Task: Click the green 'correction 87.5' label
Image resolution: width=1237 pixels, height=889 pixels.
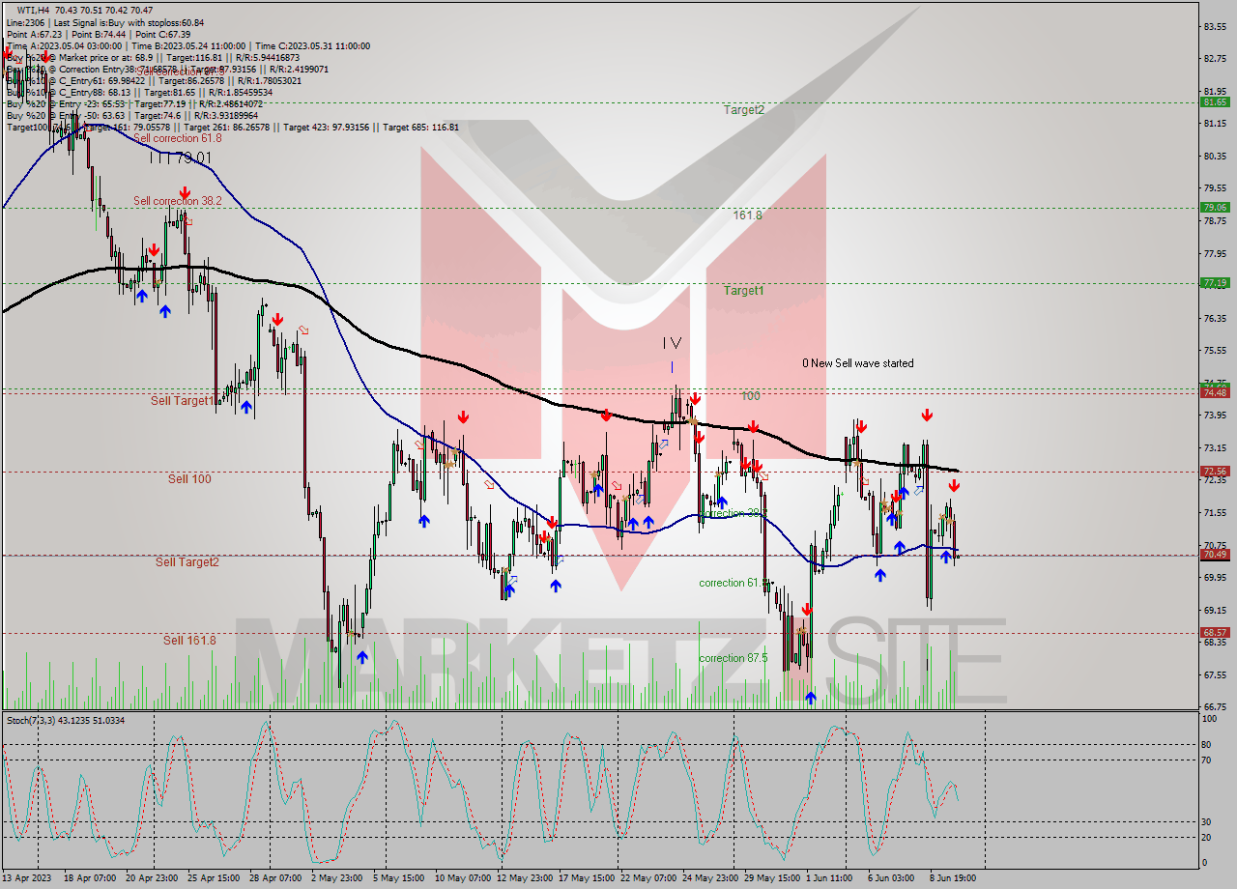Action: click(734, 658)
